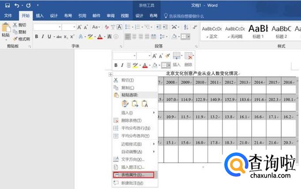Click the grow font icon in ribbon
301x189 pixels.
tap(79, 27)
